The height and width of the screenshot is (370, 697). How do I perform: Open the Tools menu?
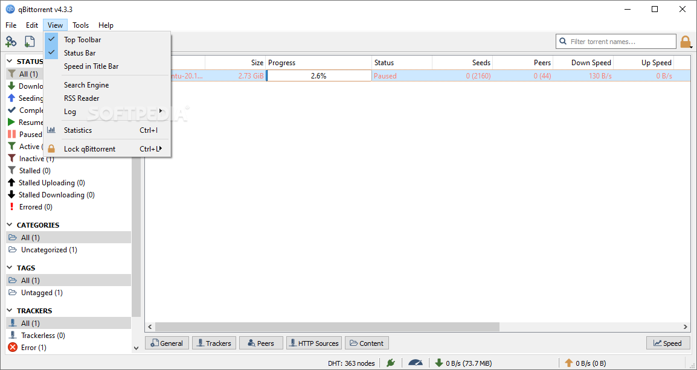80,25
